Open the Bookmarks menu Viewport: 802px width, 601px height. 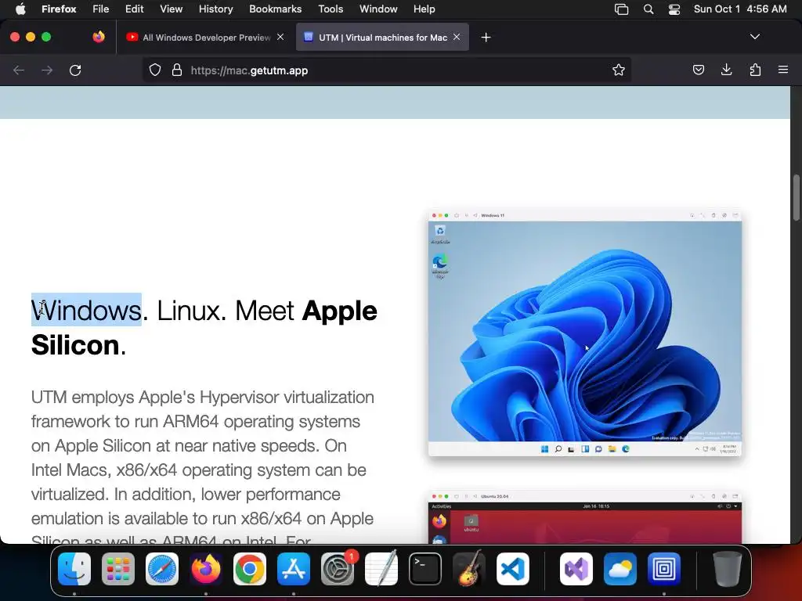point(275,9)
